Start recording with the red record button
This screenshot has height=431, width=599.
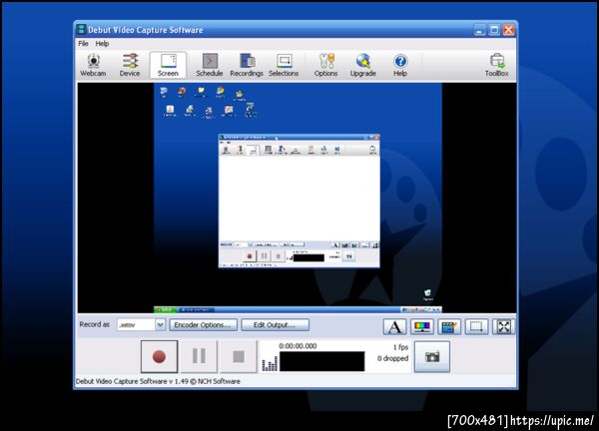[x=160, y=356]
